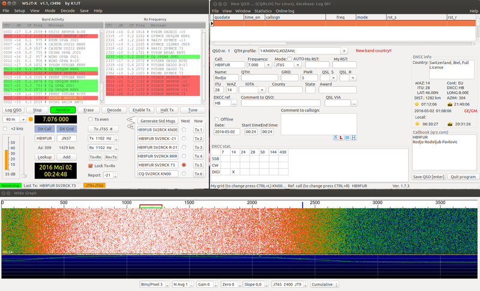Select Next radio for HB9FUR SV2RCK R-21
Screen dimensions: 480x291
[x=184, y=147]
